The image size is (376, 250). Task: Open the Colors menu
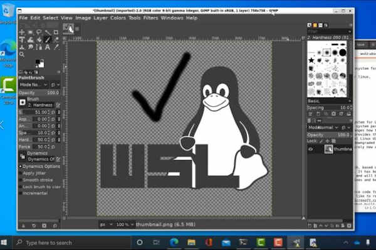click(118, 18)
